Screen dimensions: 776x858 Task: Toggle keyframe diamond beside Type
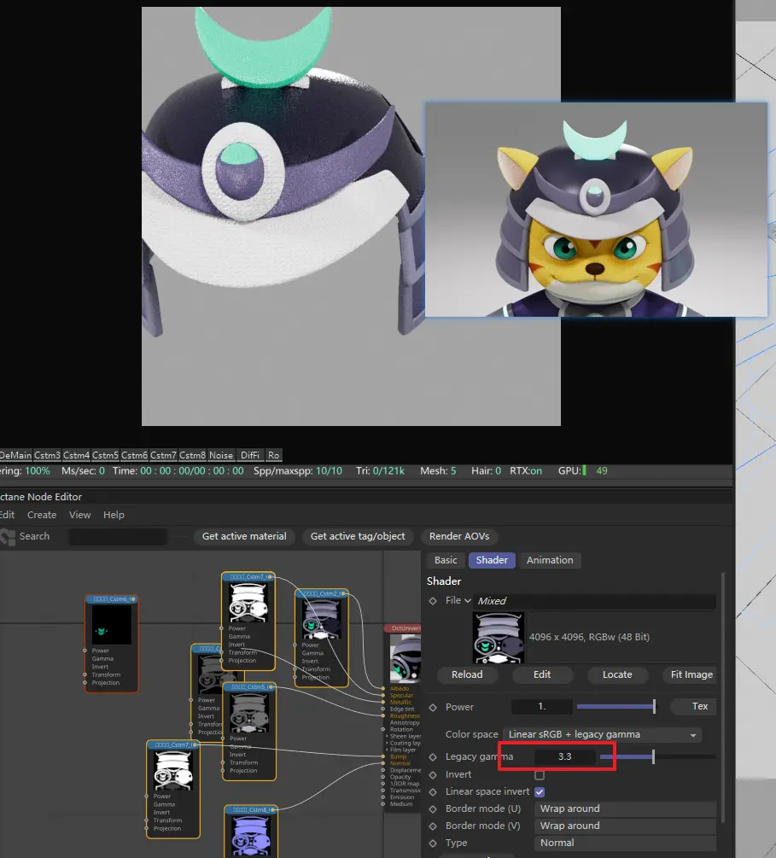[433, 843]
